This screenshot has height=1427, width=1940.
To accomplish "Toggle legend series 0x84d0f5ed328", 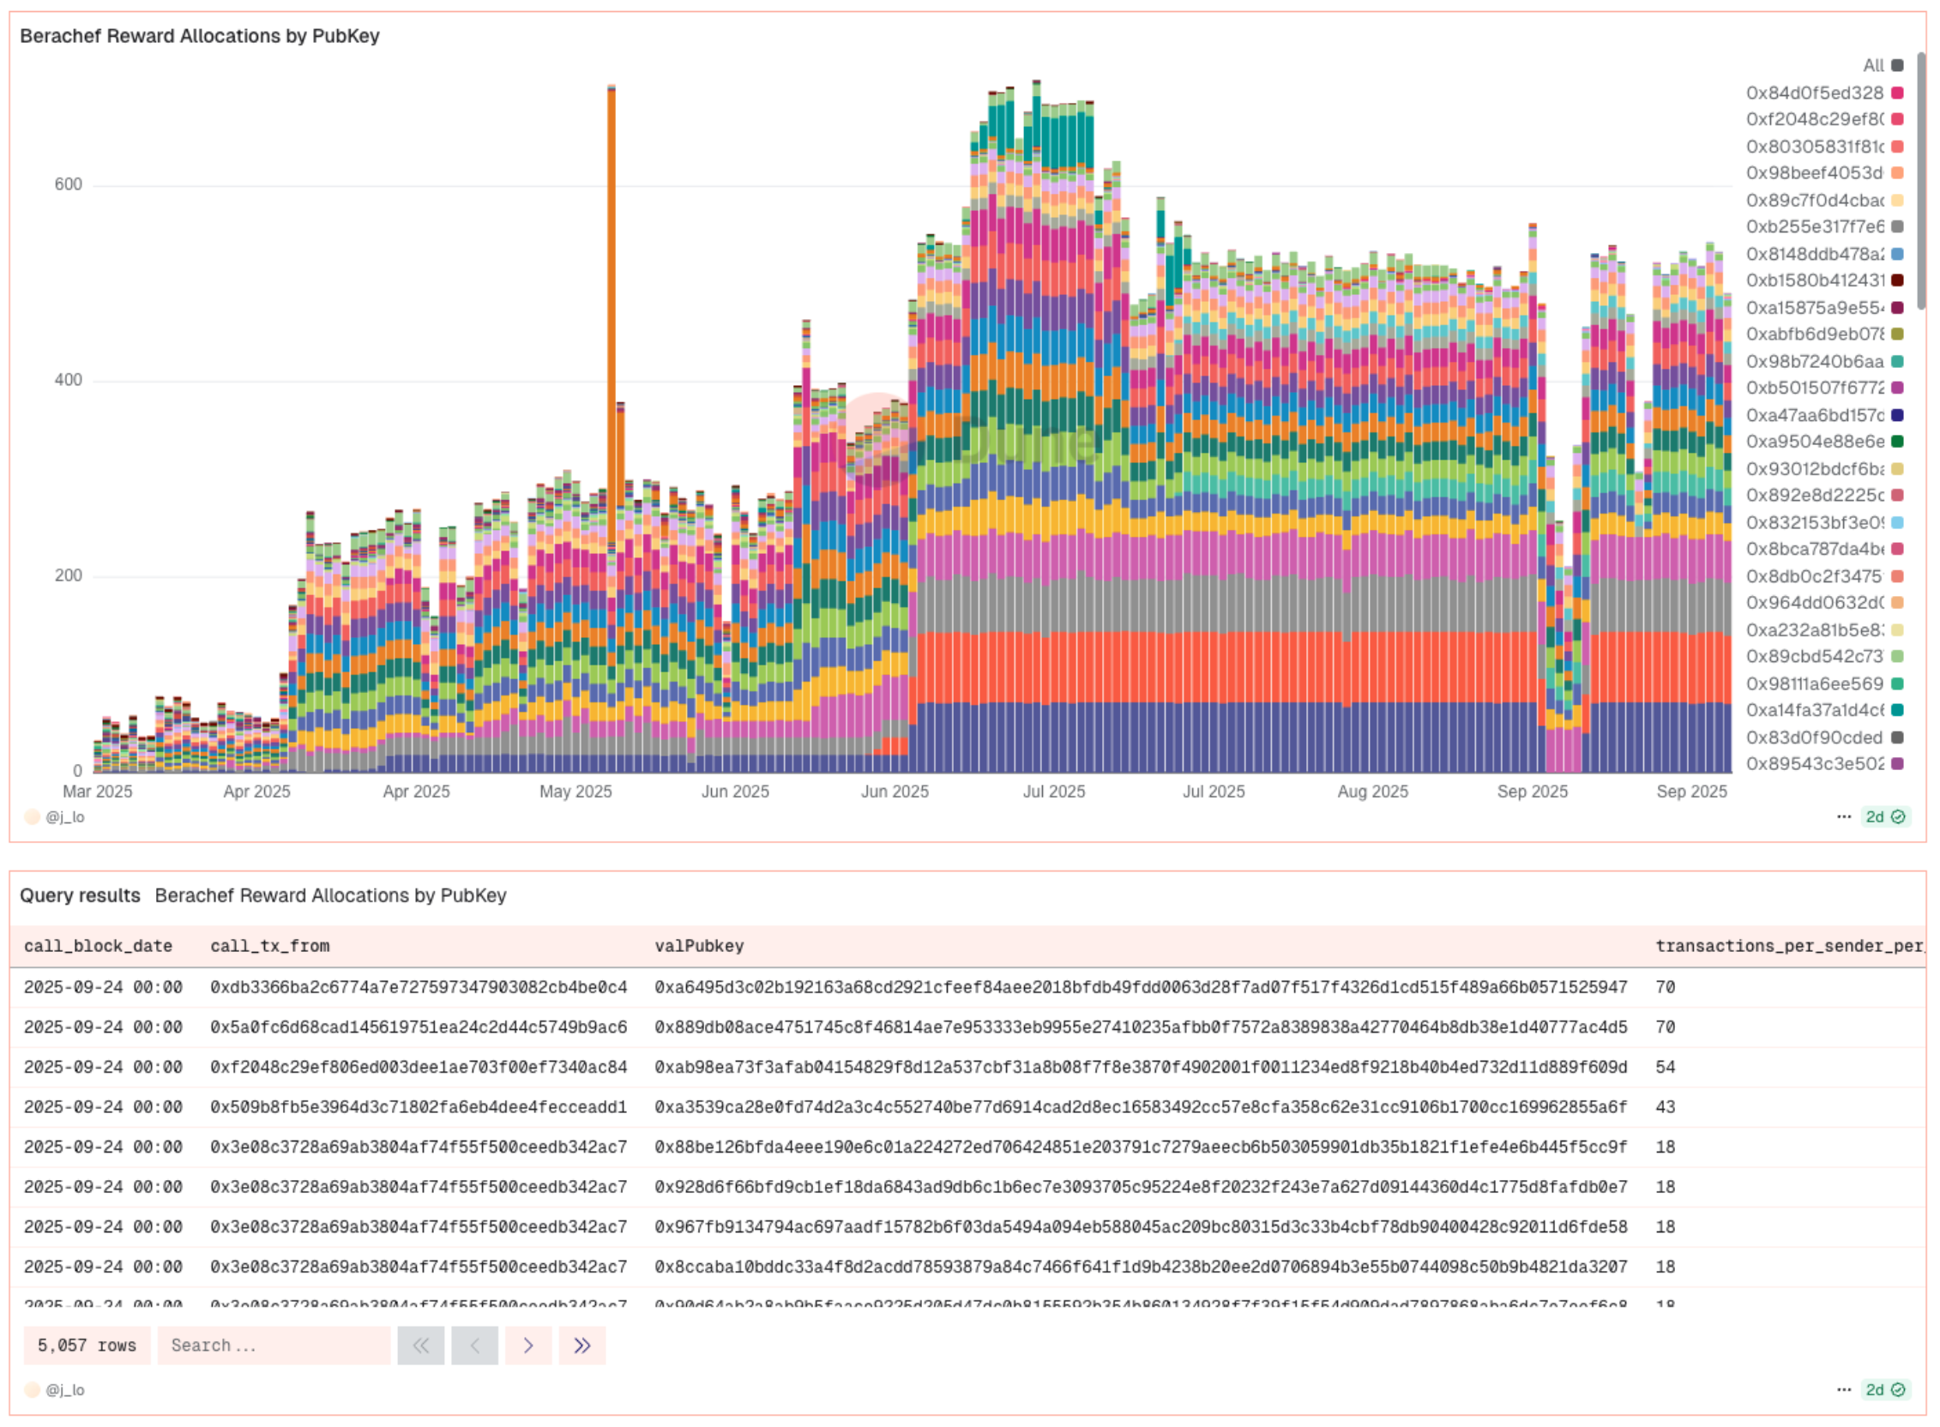I will click(1814, 93).
